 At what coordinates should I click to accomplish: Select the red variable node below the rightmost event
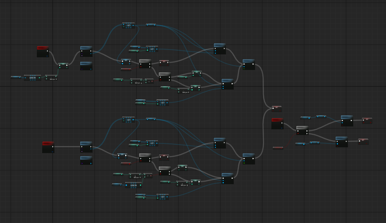pos(278,148)
